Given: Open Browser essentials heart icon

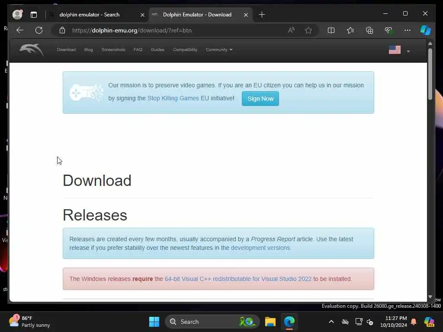Looking at the screenshot, I should point(389,30).
